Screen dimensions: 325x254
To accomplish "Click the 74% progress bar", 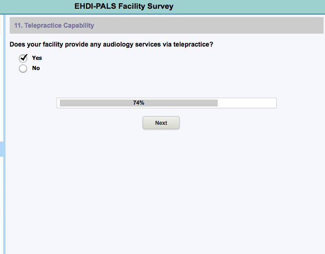I will [166, 103].
